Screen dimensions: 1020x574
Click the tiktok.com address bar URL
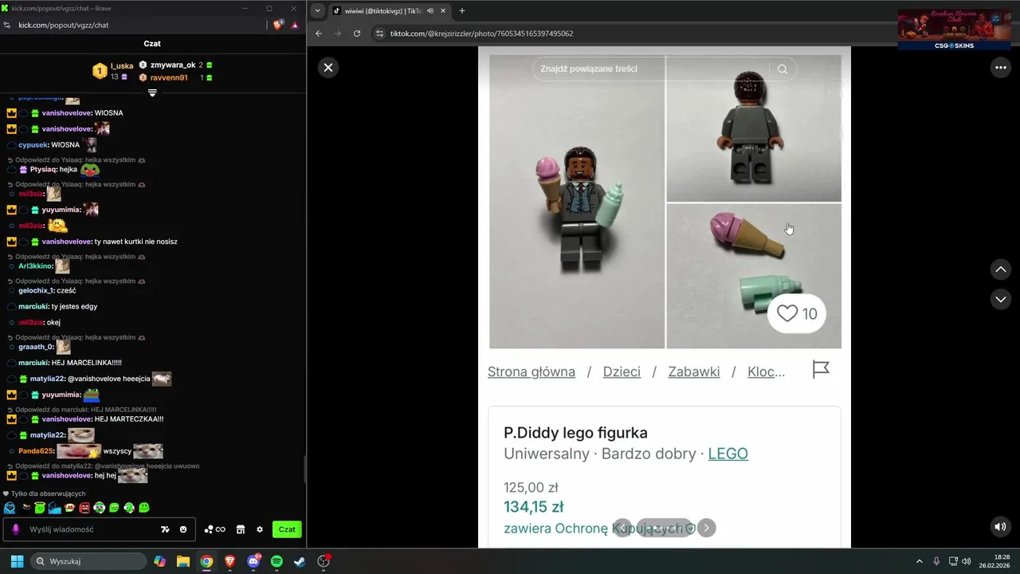click(481, 33)
